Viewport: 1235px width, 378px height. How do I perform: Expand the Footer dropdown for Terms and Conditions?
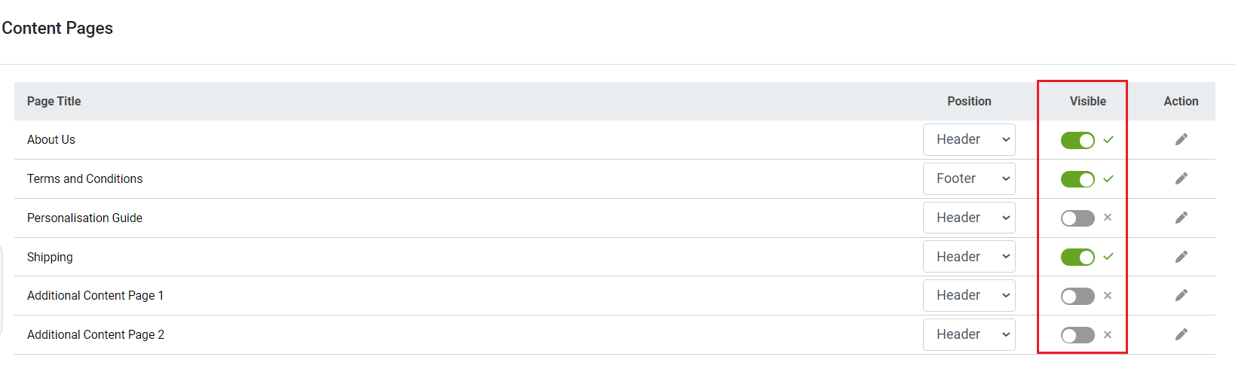click(x=969, y=178)
